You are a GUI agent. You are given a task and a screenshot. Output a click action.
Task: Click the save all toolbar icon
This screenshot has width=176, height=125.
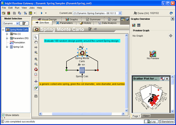click(20, 13)
